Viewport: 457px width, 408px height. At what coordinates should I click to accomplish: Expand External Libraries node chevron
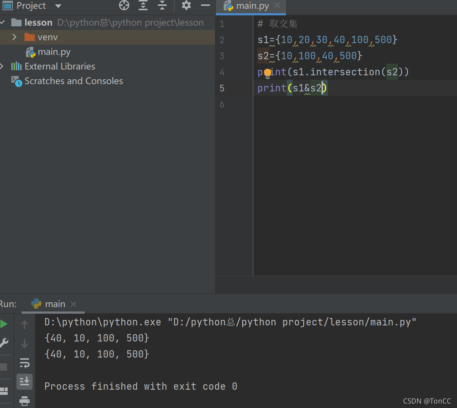[x=2, y=66]
